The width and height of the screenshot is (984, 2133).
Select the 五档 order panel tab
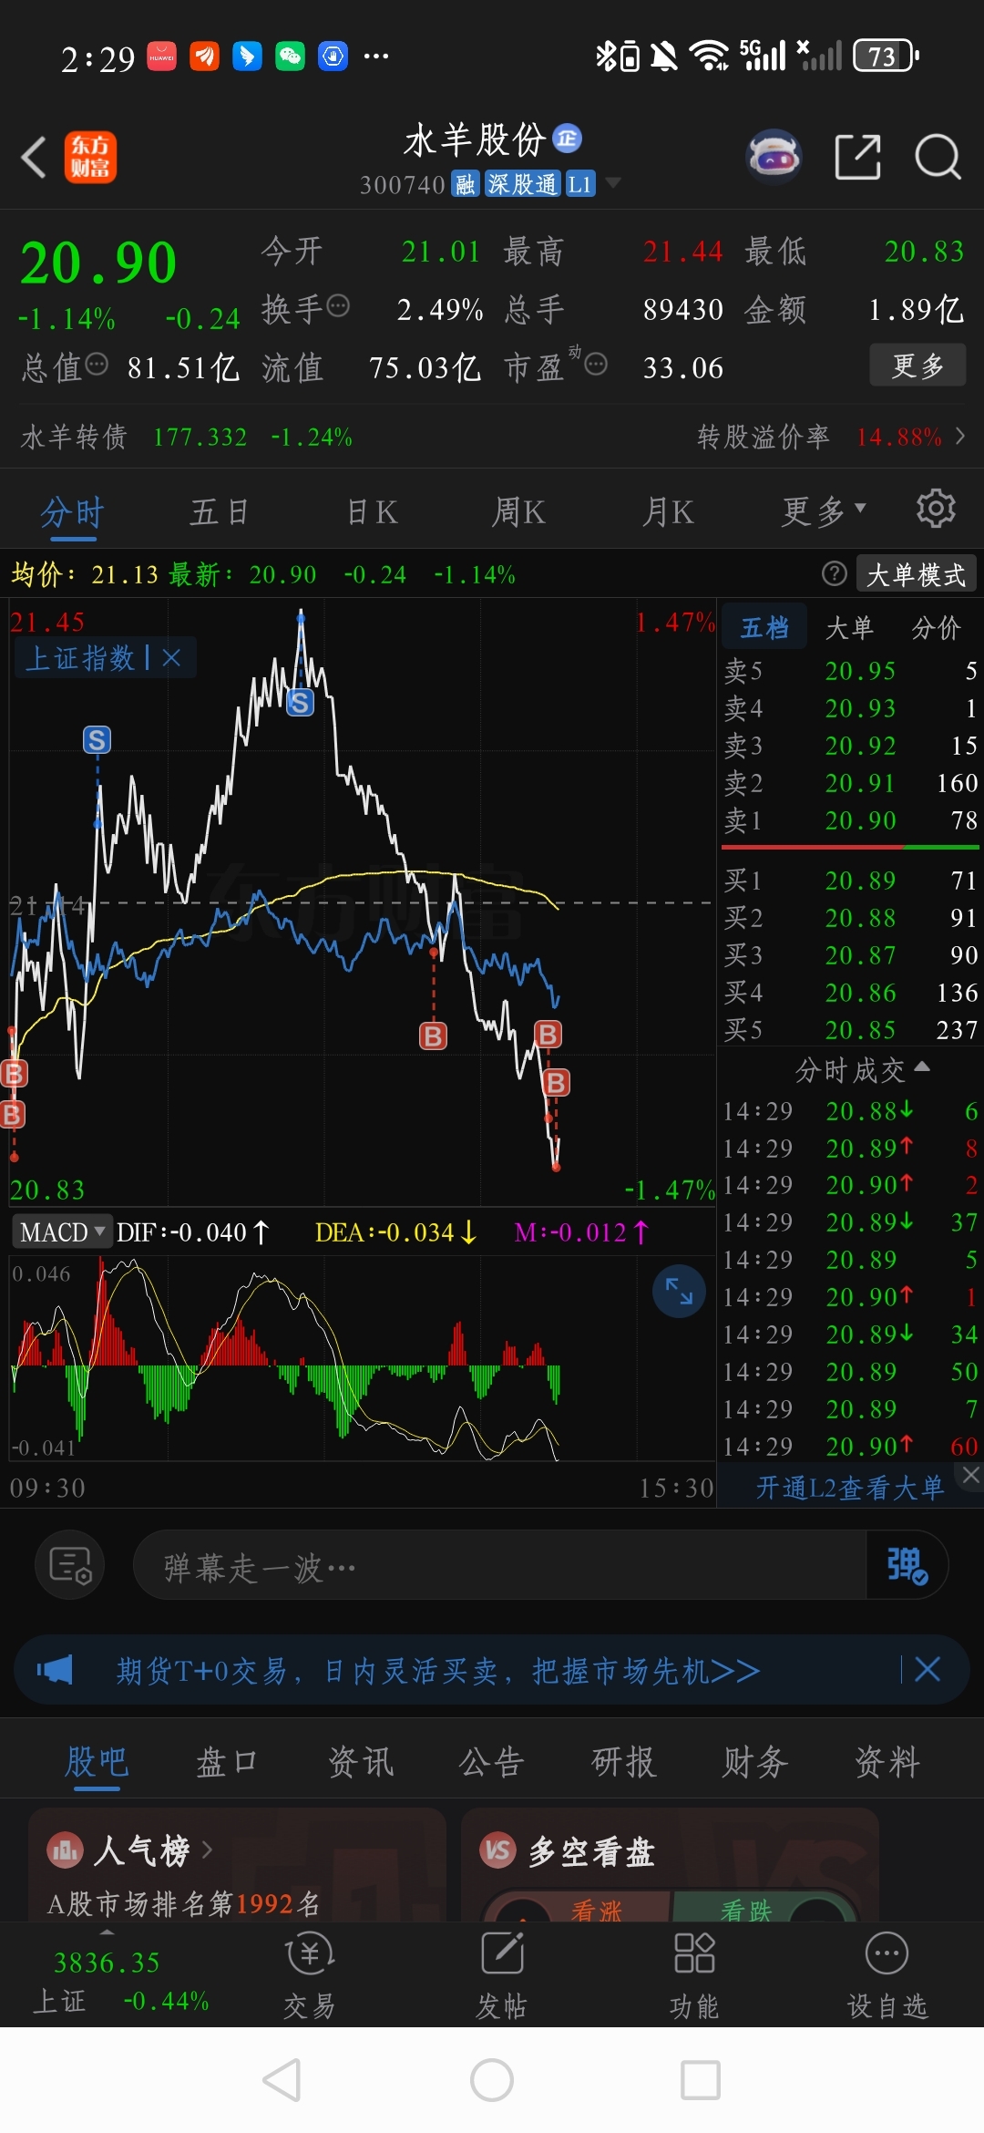tap(764, 627)
